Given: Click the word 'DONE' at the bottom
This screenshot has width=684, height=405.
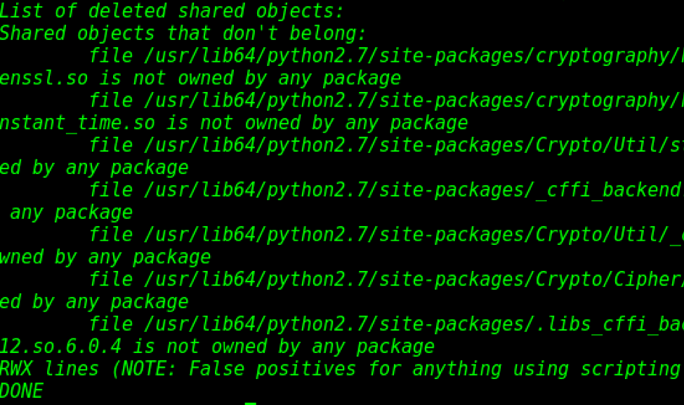Looking at the screenshot, I should tap(21, 391).
